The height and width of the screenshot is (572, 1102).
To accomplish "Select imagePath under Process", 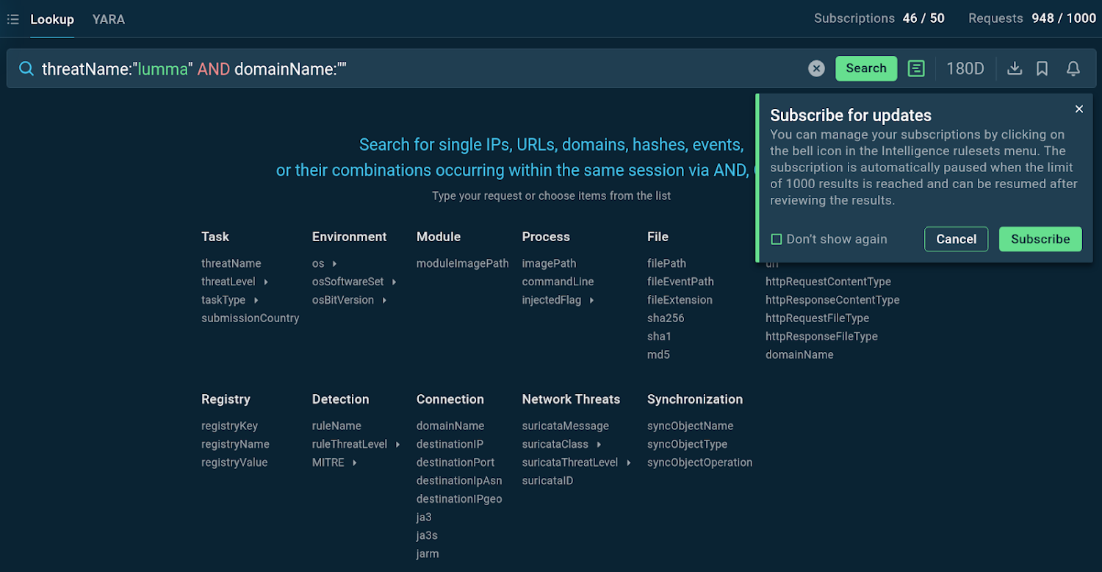I will pos(549,263).
